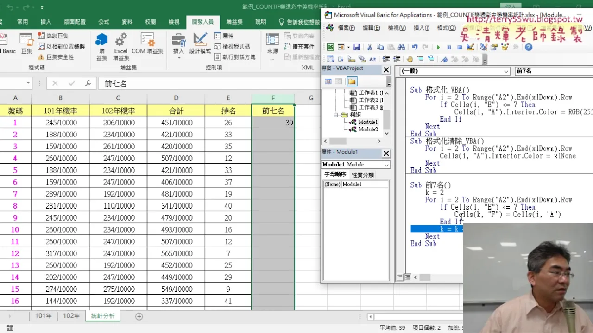Click the Toggle Breakpoint hand icon
Screen dimensions: 593x333
point(410,59)
